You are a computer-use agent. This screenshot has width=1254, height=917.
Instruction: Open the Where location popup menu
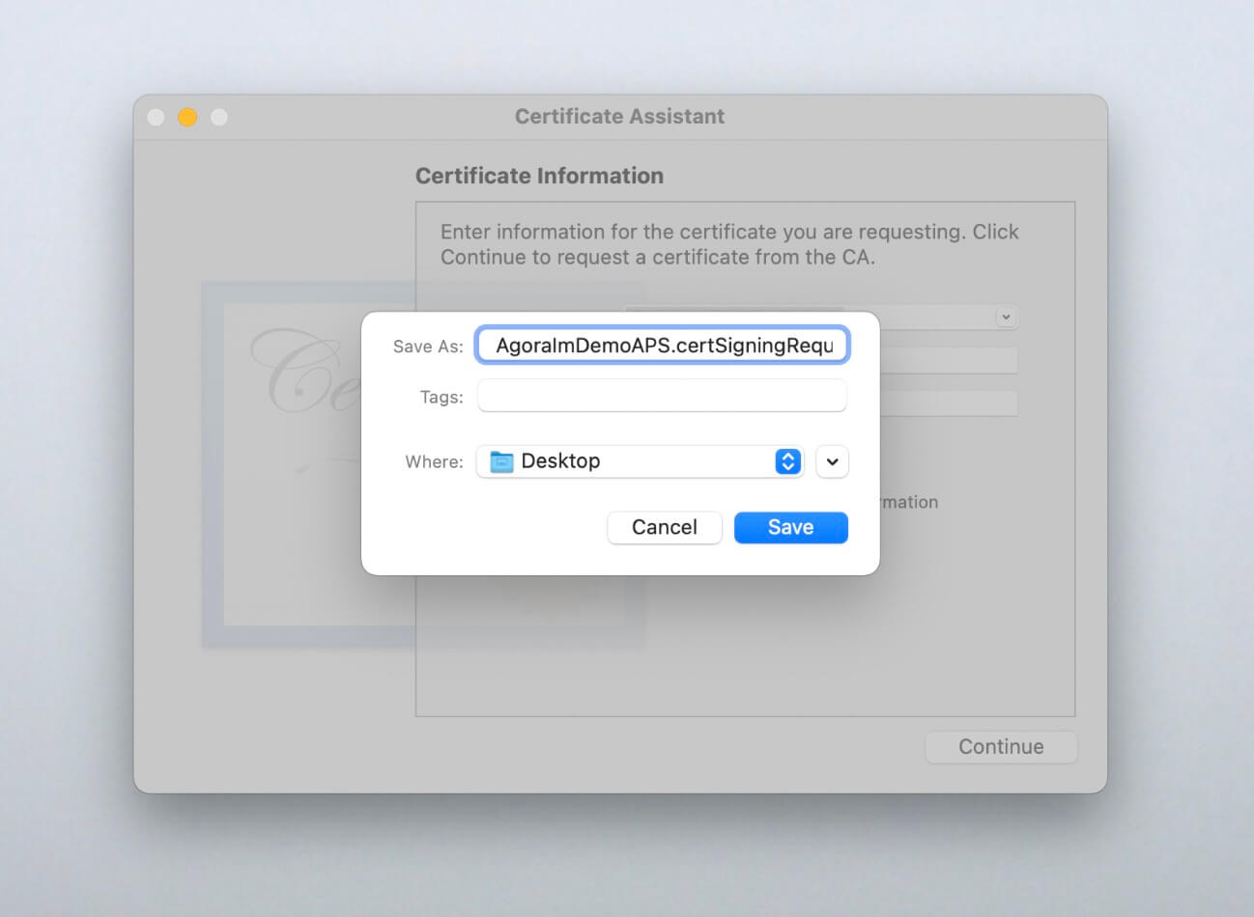tap(639, 461)
